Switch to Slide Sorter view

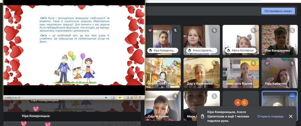pyautogui.click(x=132, y=98)
